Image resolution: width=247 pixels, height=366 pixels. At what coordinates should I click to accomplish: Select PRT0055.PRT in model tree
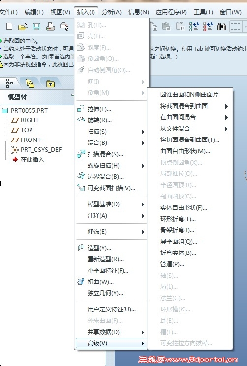(x=29, y=111)
